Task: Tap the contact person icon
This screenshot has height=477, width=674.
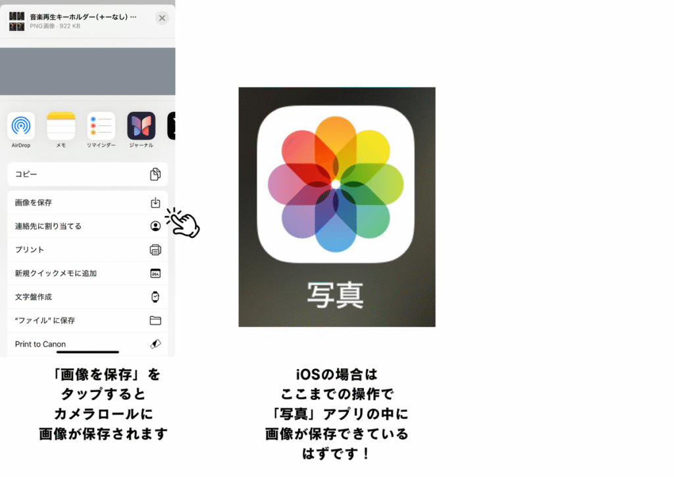Action: pos(155,226)
